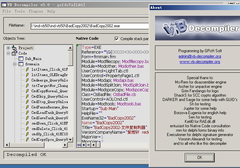
Task: Click lightning icon beside lstItems_OLEDragDr
Action: [27, 75]
